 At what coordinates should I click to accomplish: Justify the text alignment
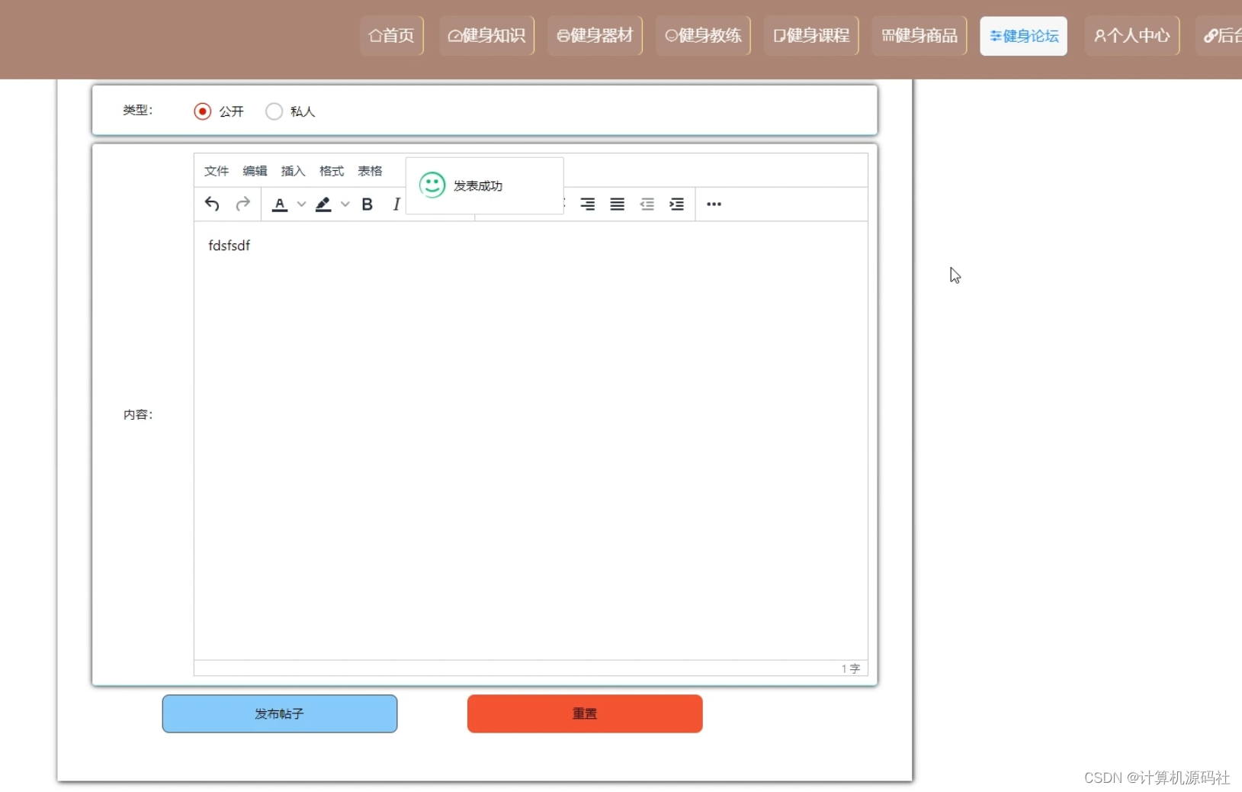(618, 204)
